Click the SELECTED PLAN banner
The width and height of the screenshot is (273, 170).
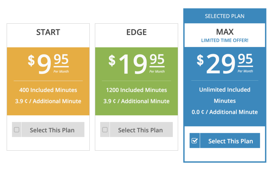pos(225,16)
